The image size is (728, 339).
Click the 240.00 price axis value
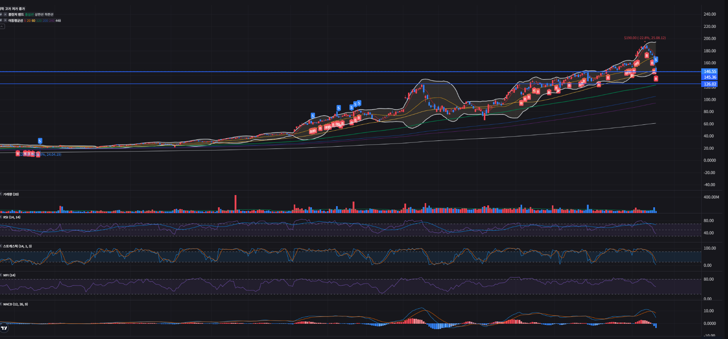(710, 14)
